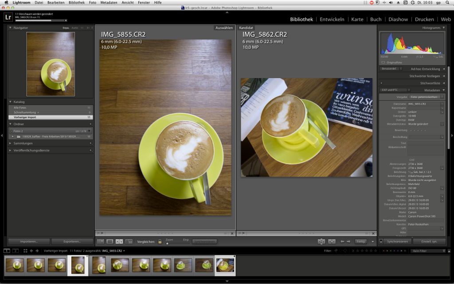Image resolution: width=454 pixels, height=284 pixels.
Task: Select the last thumbnail in the filmstrip
Action: 225,266
